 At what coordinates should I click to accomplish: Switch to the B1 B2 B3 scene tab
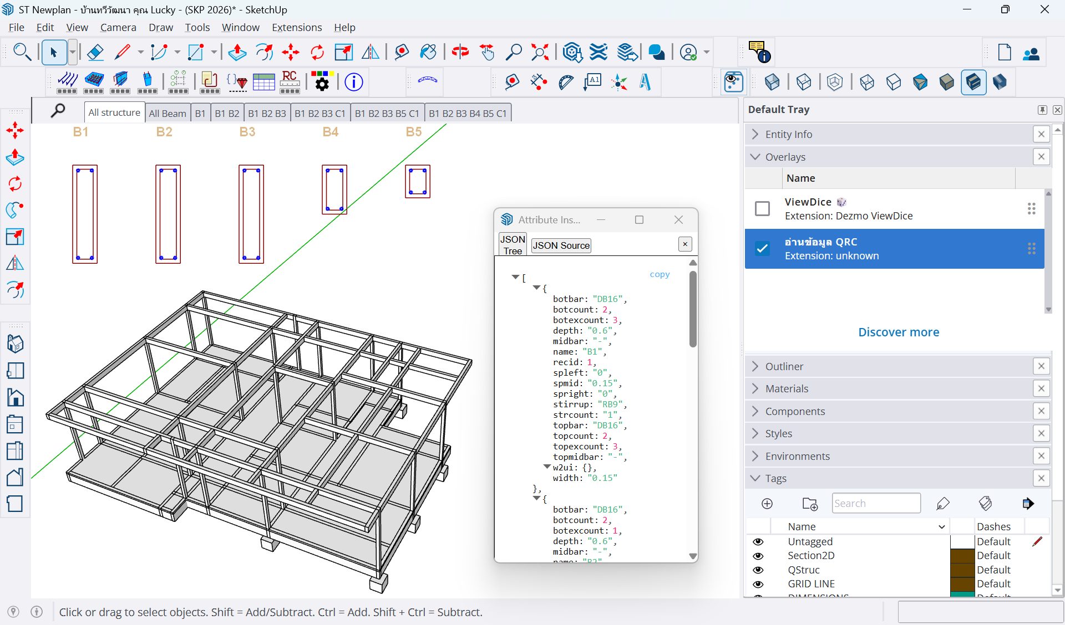267,113
